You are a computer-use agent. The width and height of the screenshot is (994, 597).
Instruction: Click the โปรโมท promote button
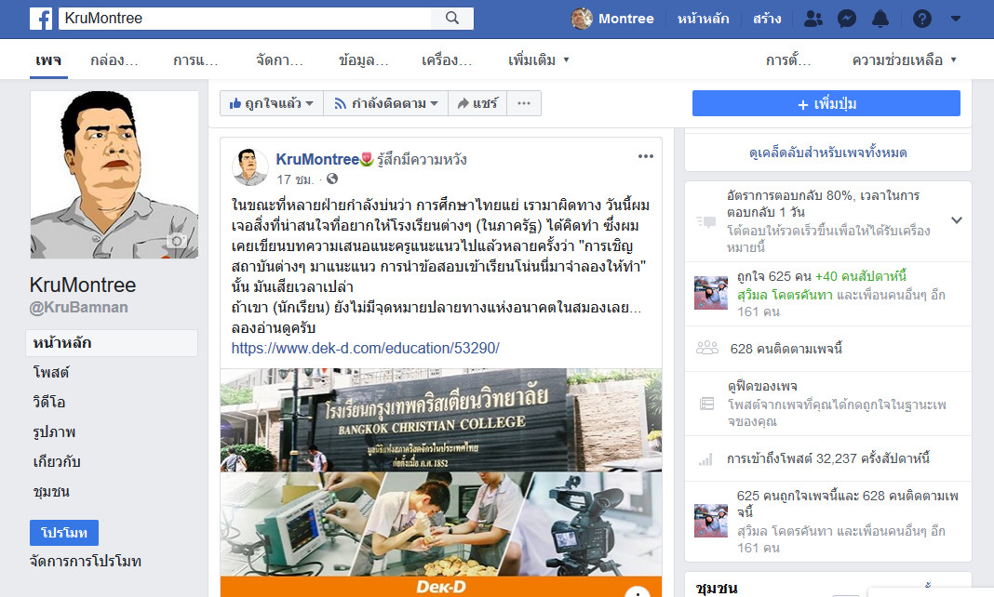click(x=64, y=533)
